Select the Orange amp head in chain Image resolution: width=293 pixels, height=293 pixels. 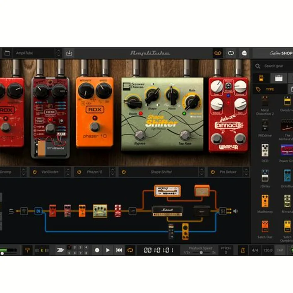click(168, 191)
